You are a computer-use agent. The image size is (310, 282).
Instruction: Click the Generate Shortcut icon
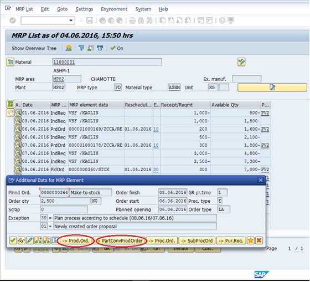coord(209,20)
